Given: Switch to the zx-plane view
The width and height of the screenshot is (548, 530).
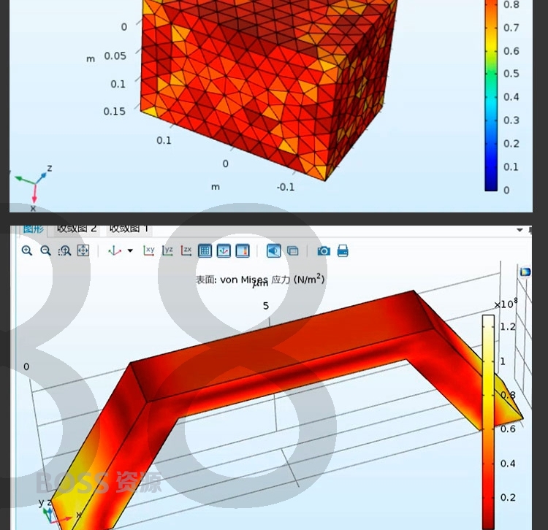Looking at the screenshot, I should [x=186, y=250].
